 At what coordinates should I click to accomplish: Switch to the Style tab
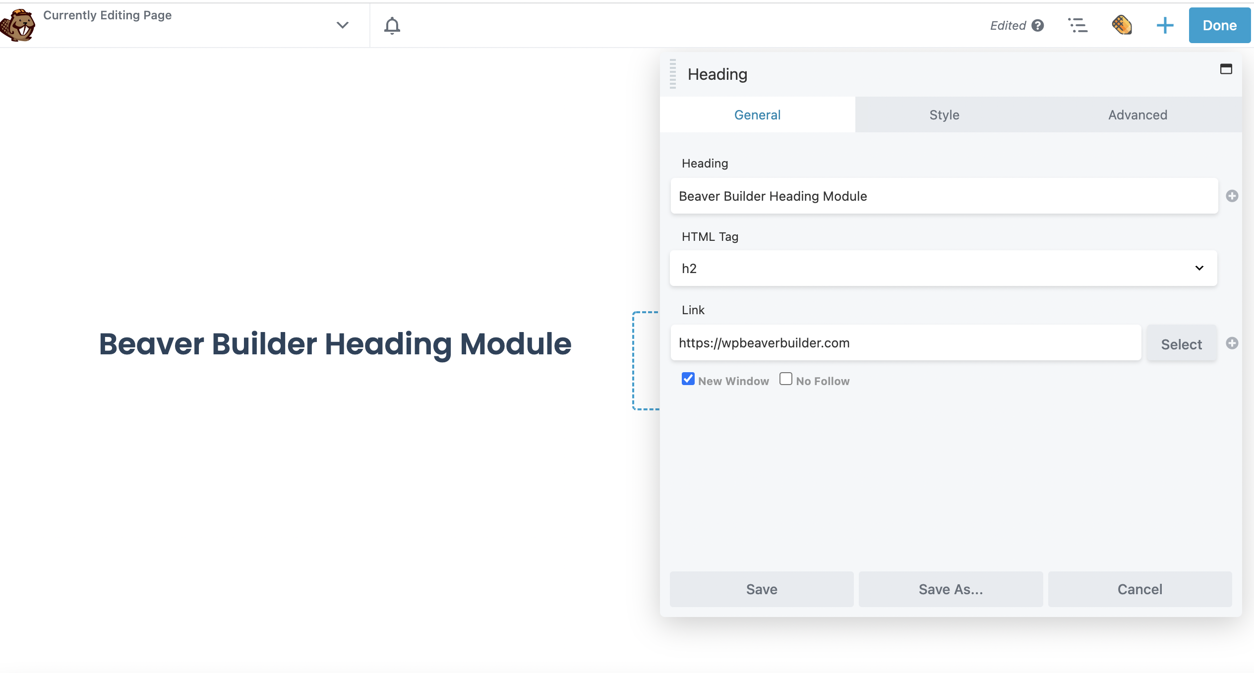point(944,115)
